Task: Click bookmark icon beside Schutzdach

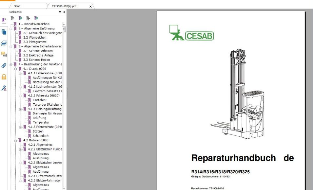Action: coord(29,136)
